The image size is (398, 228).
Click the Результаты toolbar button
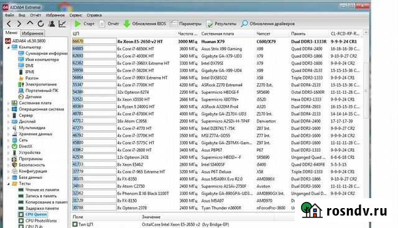click(221, 24)
